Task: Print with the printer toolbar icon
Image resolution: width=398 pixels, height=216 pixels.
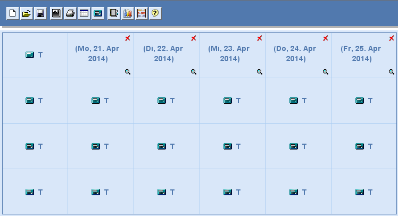Action: coord(70,13)
